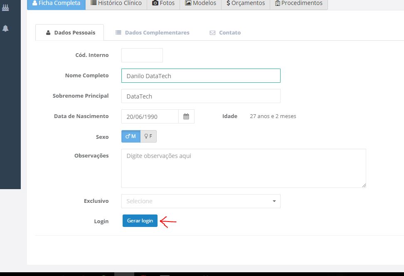Focus the Data de Nascimento field
This screenshot has width=404, height=276.
[x=150, y=117]
